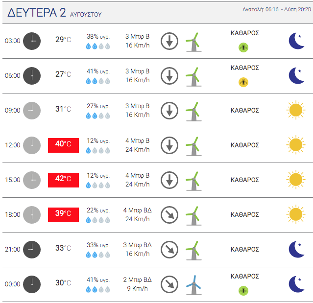
Task: Click the red 42°C temperature badge
Action: (63, 179)
